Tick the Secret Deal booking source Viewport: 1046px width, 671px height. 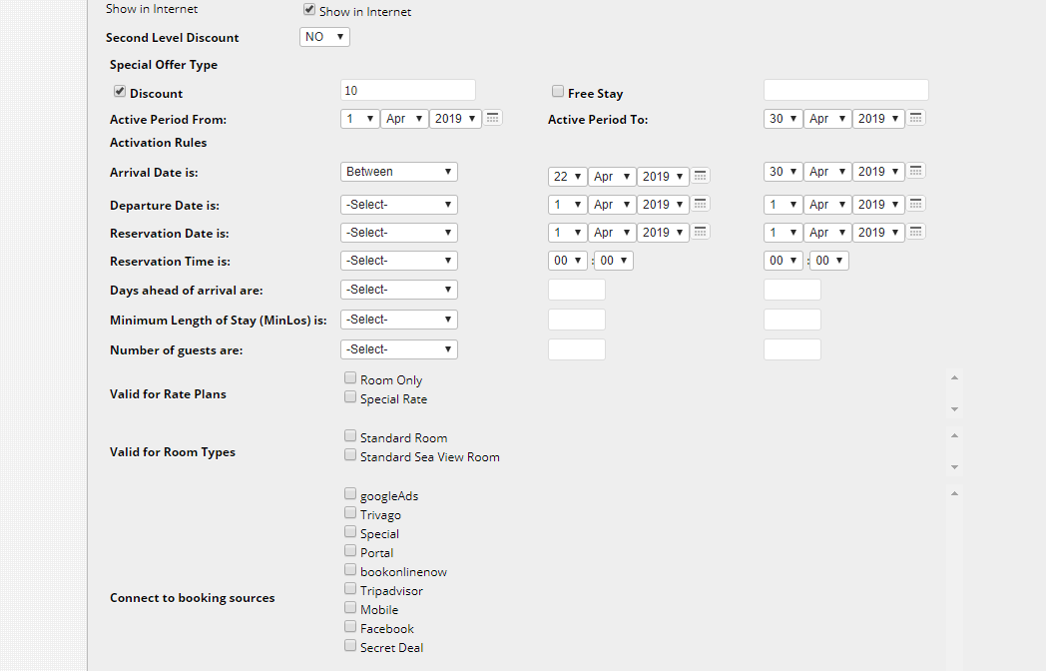tap(350, 645)
